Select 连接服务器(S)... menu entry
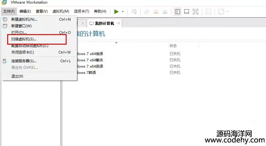Screen dimensions: 266x146 tap(39, 61)
